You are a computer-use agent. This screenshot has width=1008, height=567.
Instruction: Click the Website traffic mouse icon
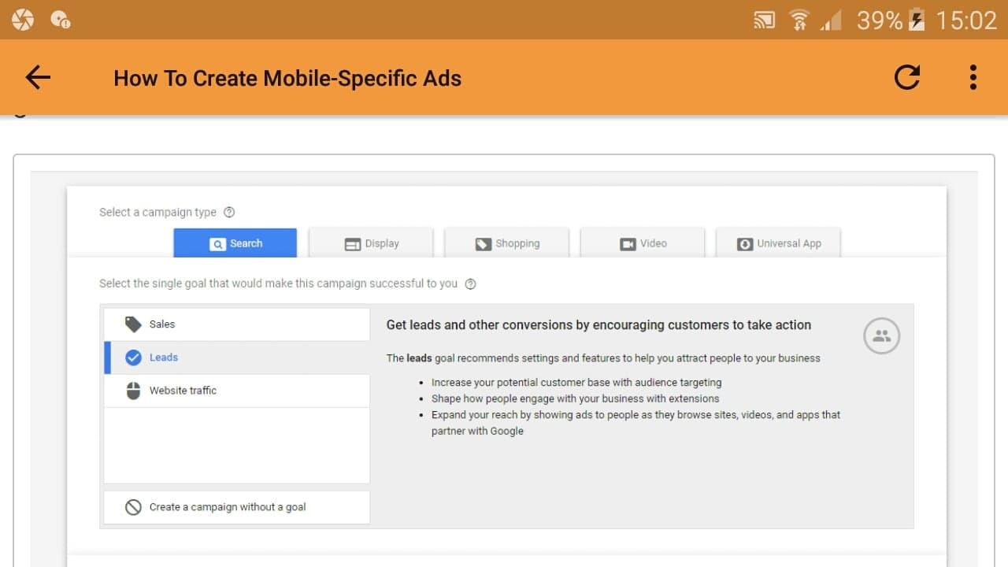click(133, 391)
